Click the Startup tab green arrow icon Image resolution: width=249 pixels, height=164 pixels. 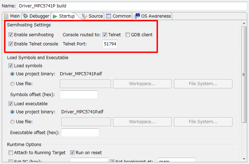[x=55, y=16]
